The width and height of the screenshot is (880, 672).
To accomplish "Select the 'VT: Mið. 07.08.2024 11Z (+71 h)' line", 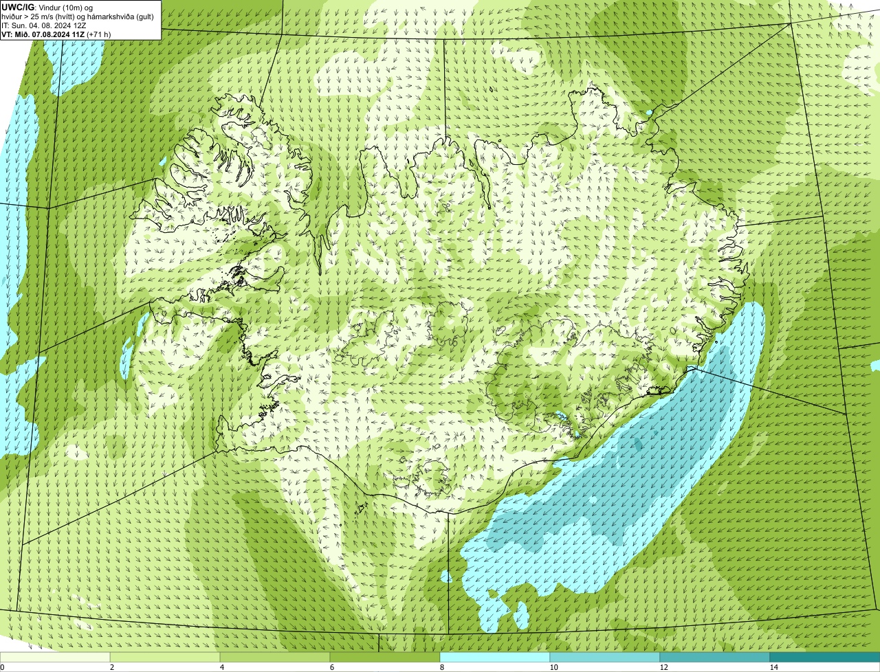I will click(x=56, y=34).
